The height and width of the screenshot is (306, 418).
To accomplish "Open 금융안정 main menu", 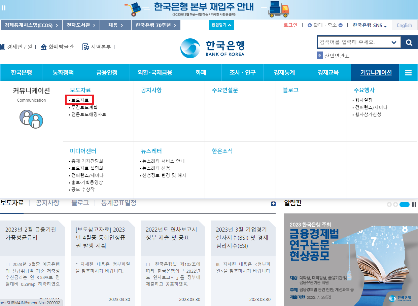I will point(107,72).
